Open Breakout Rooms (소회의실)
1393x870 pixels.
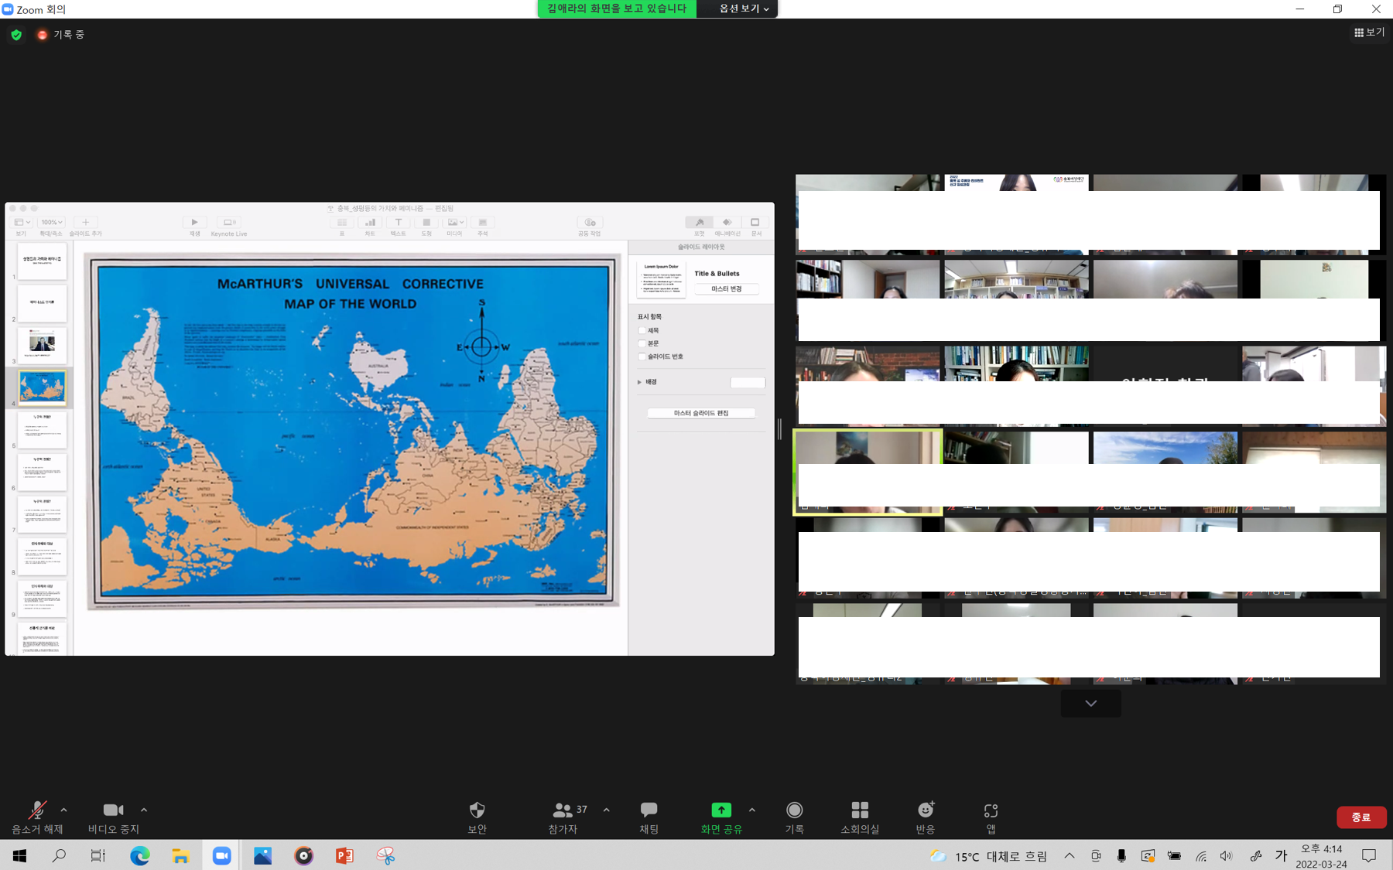pyautogui.click(x=860, y=817)
